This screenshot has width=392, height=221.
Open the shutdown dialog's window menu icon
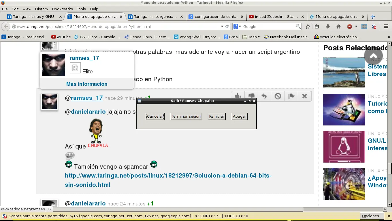(x=139, y=101)
